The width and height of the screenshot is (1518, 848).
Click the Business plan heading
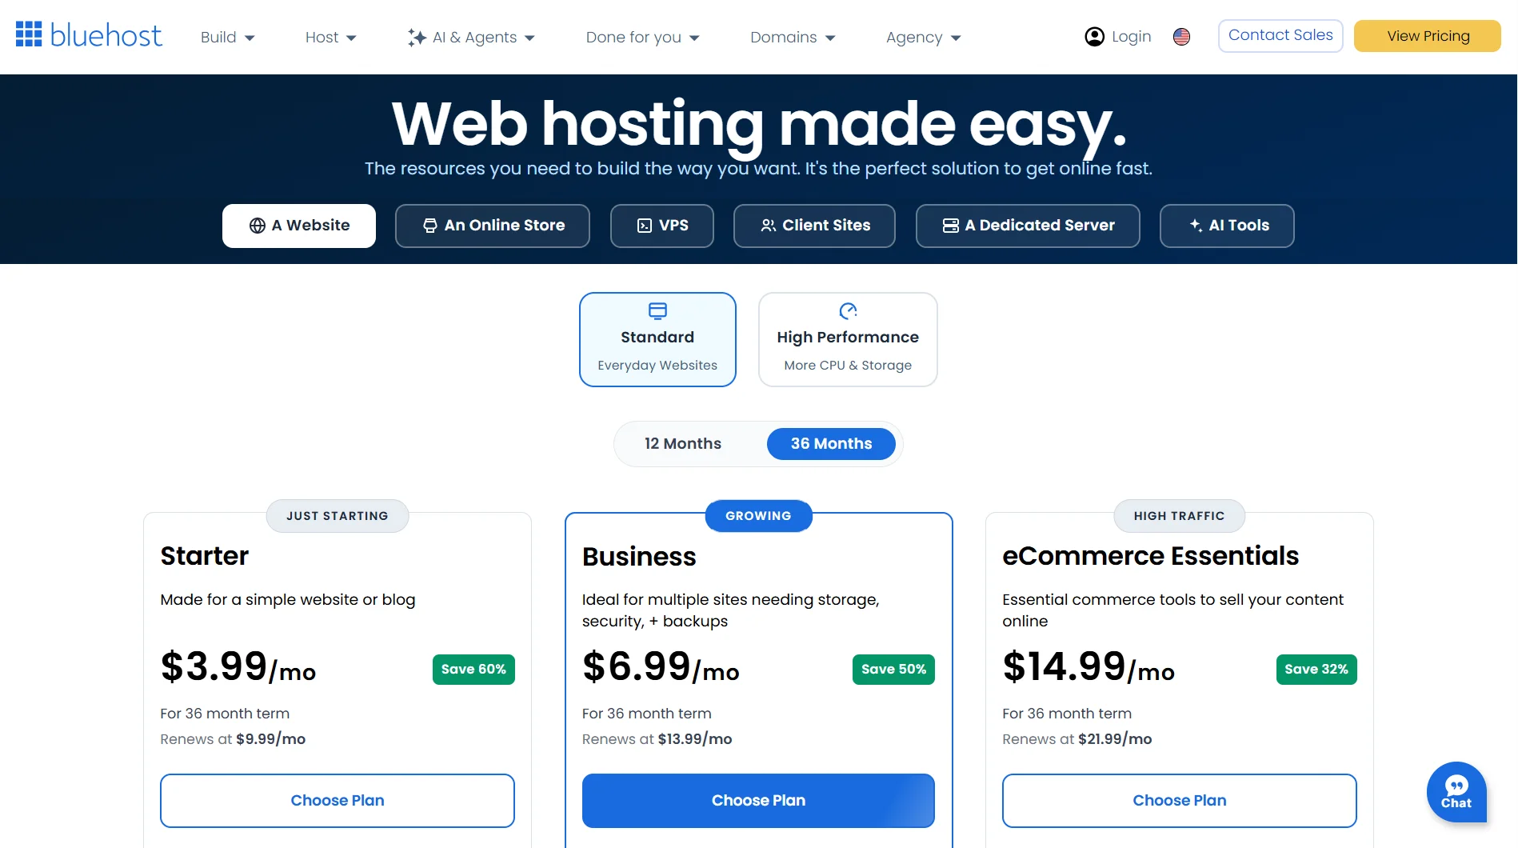click(639, 557)
